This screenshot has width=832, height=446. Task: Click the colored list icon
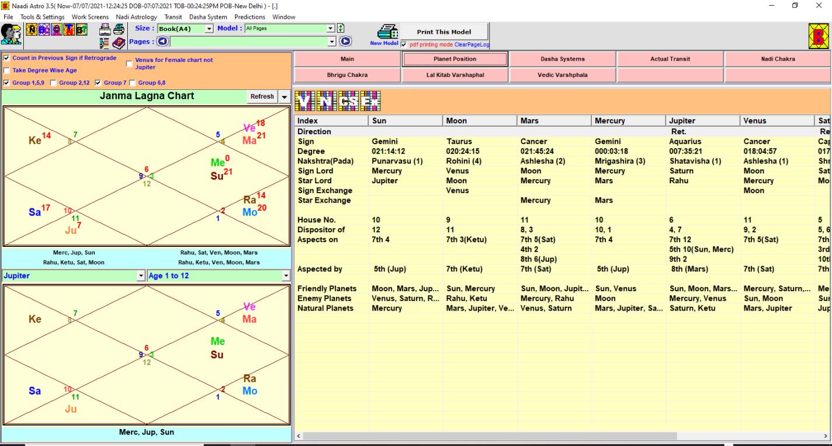[105, 43]
